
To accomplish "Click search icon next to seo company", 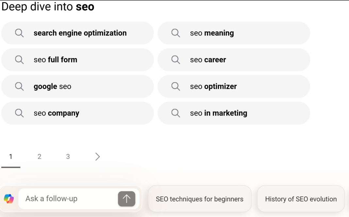I will point(19,113).
